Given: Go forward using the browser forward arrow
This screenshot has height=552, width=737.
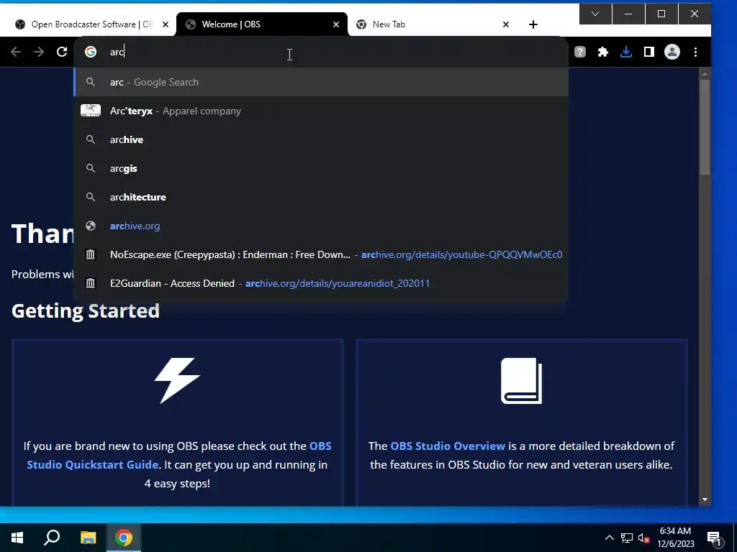Looking at the screenshot, I should pos(39,52).
